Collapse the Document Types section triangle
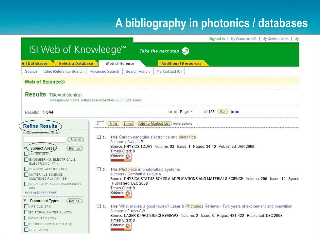This screenshot has width=320, height=240. [25, 201]
